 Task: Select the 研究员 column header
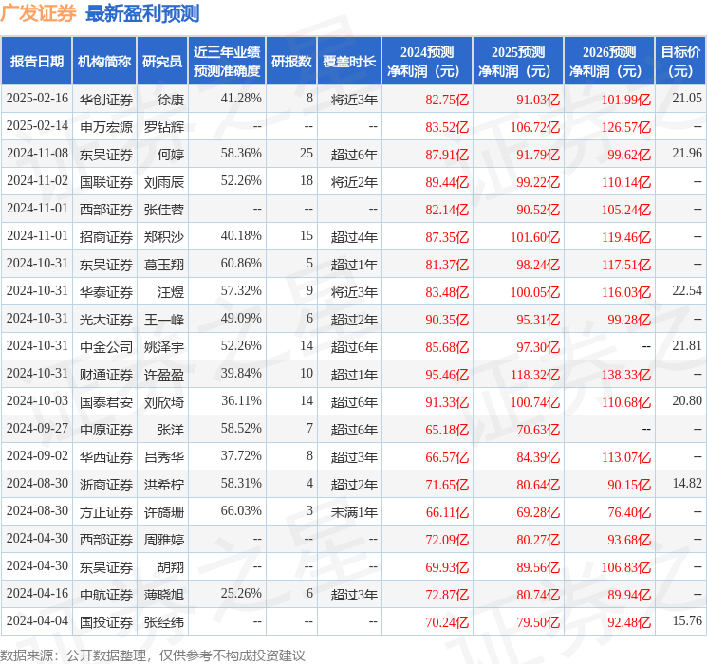(x=162, y=62)
